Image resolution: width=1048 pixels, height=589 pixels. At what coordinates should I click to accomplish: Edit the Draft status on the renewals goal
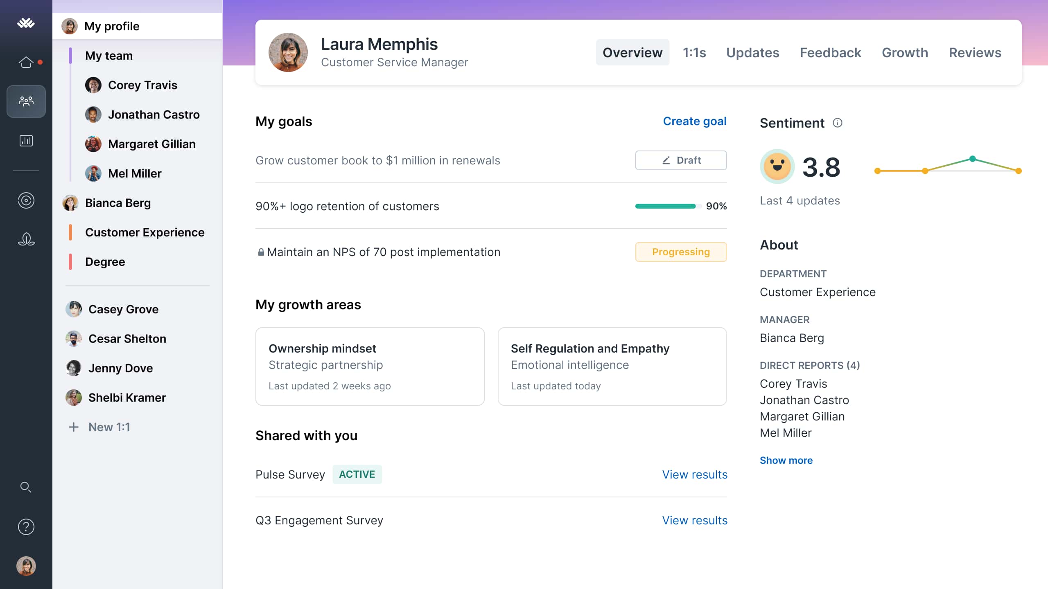(x=681, y=160)
